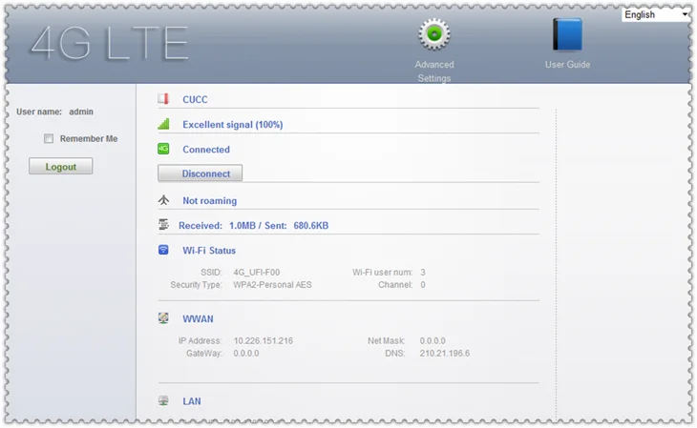Click the CUCC carrier SIM icon

(x=163, y=99)
